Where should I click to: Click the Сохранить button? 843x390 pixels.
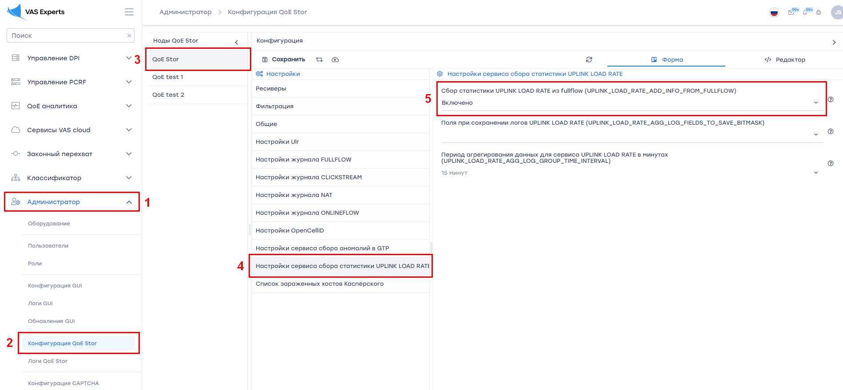[284, 59]
